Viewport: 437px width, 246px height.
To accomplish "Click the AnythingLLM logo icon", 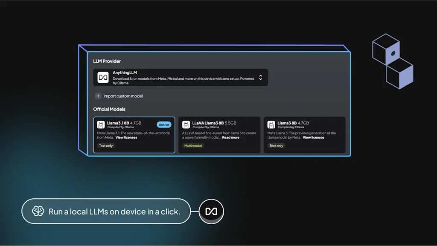I will 102,77.
